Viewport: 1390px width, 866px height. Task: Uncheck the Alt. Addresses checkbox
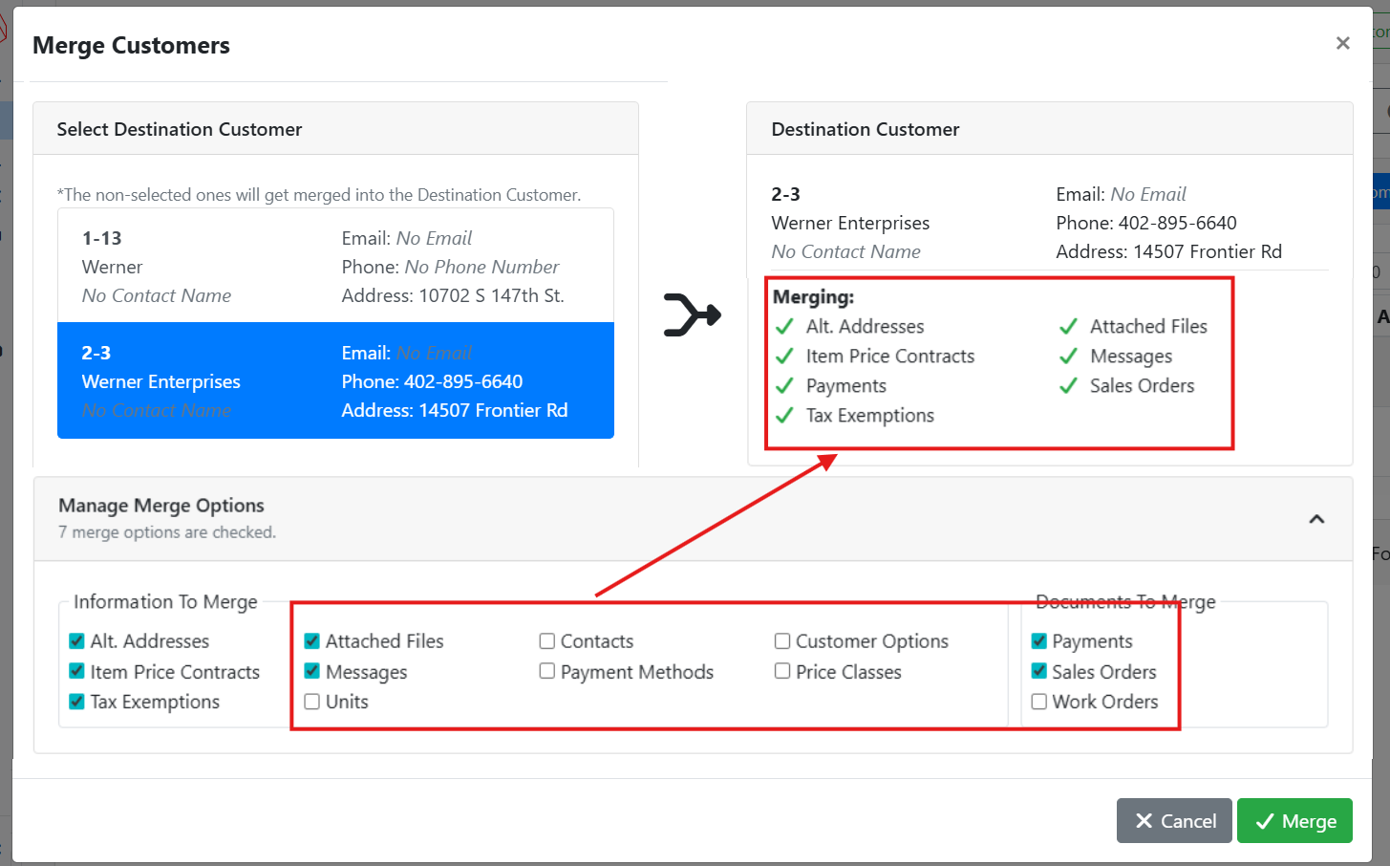click(77, 641)
